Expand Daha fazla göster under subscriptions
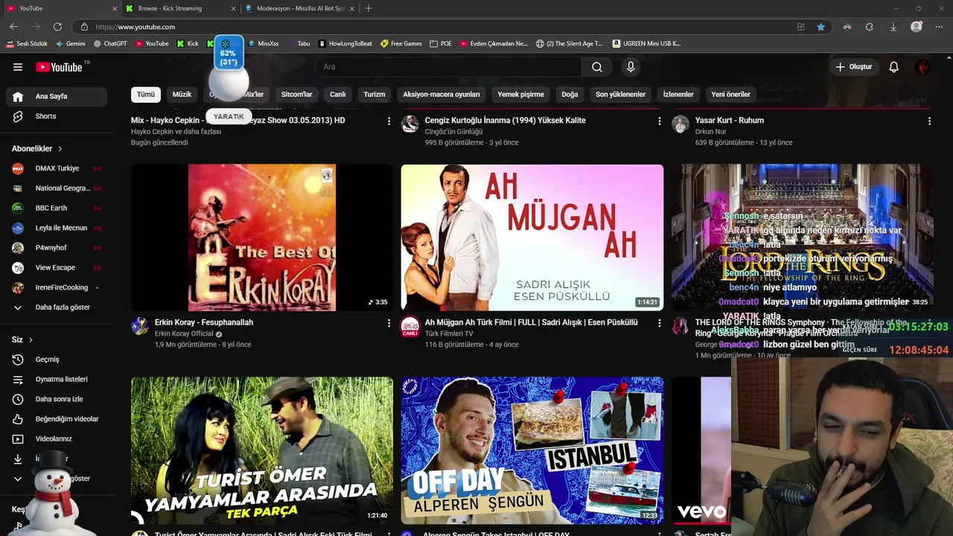953x536 pixels. pyautogui.click(x=57, y=307)
